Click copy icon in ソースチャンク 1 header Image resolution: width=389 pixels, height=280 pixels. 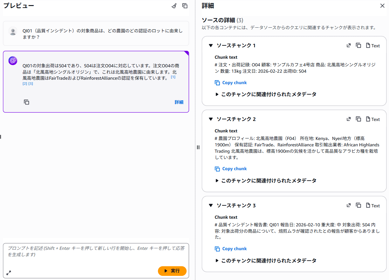pyautogui.click(x=358, y=45)
